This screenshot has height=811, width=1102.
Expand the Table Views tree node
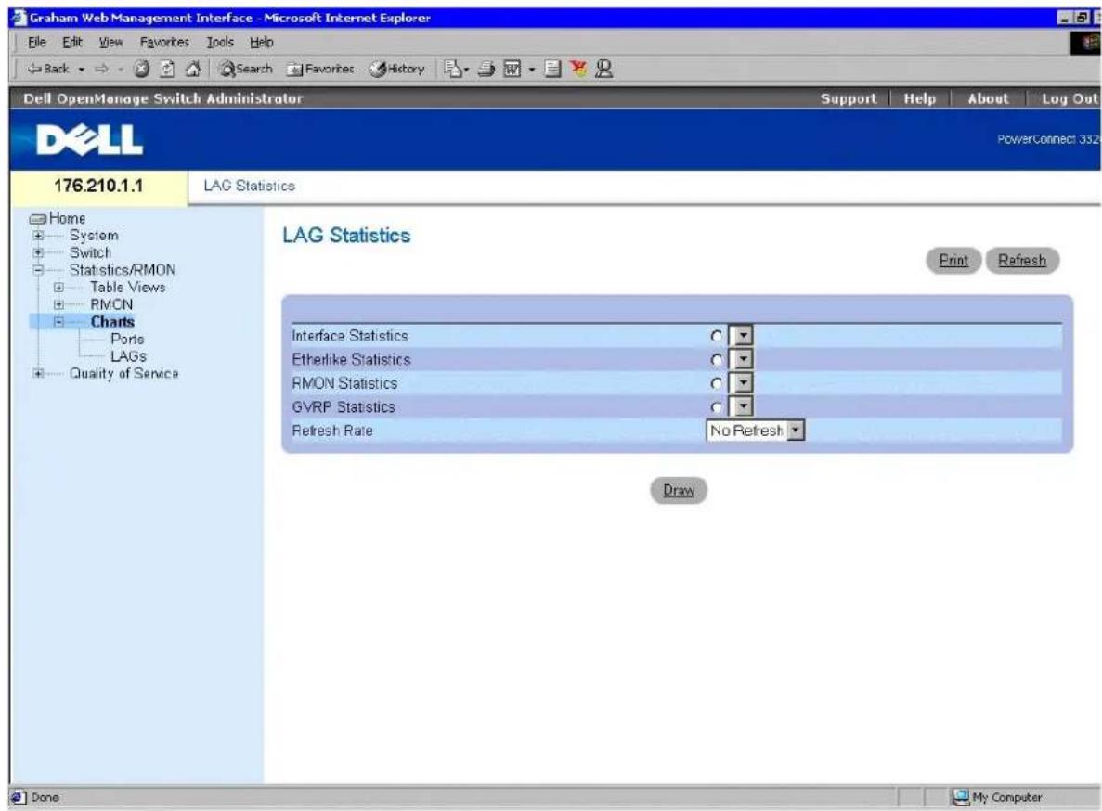[x=59, y=288]
